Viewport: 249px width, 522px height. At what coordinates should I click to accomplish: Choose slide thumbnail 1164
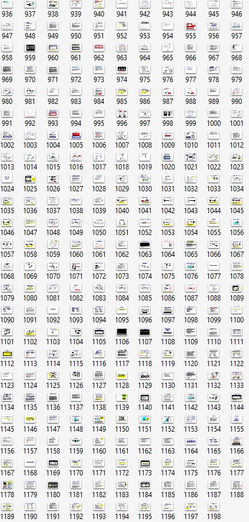tap(191, 441)
